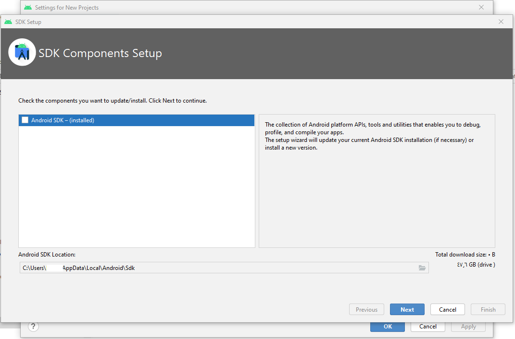Click into the Android SDK Location path field
This screenshot has height=339, width=515.
click(216, 268)
